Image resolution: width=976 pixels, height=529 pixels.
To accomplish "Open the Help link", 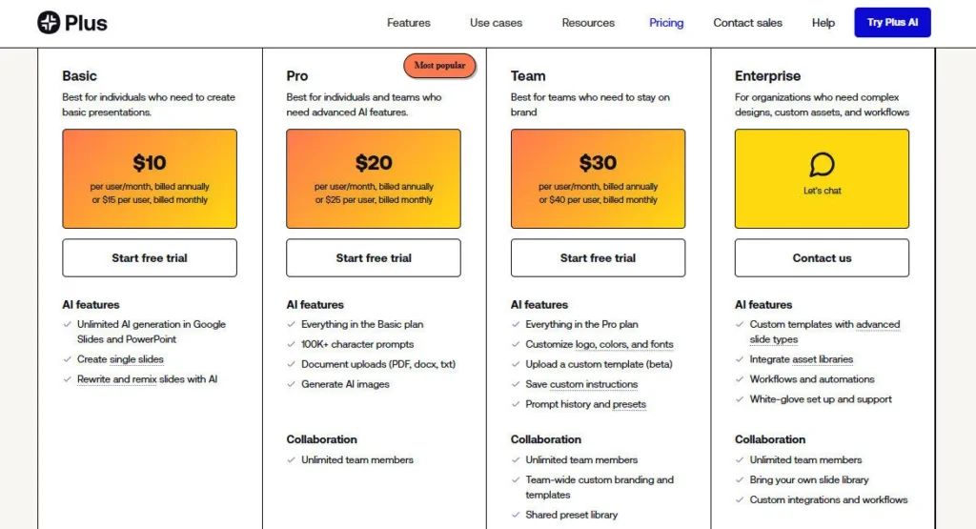I will pos(823,23).
